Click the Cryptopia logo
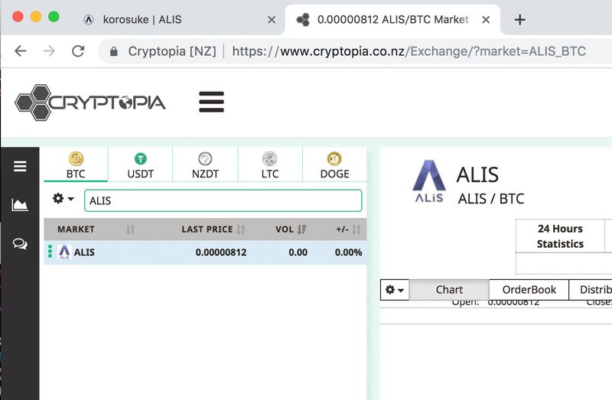 coord(90,102)
